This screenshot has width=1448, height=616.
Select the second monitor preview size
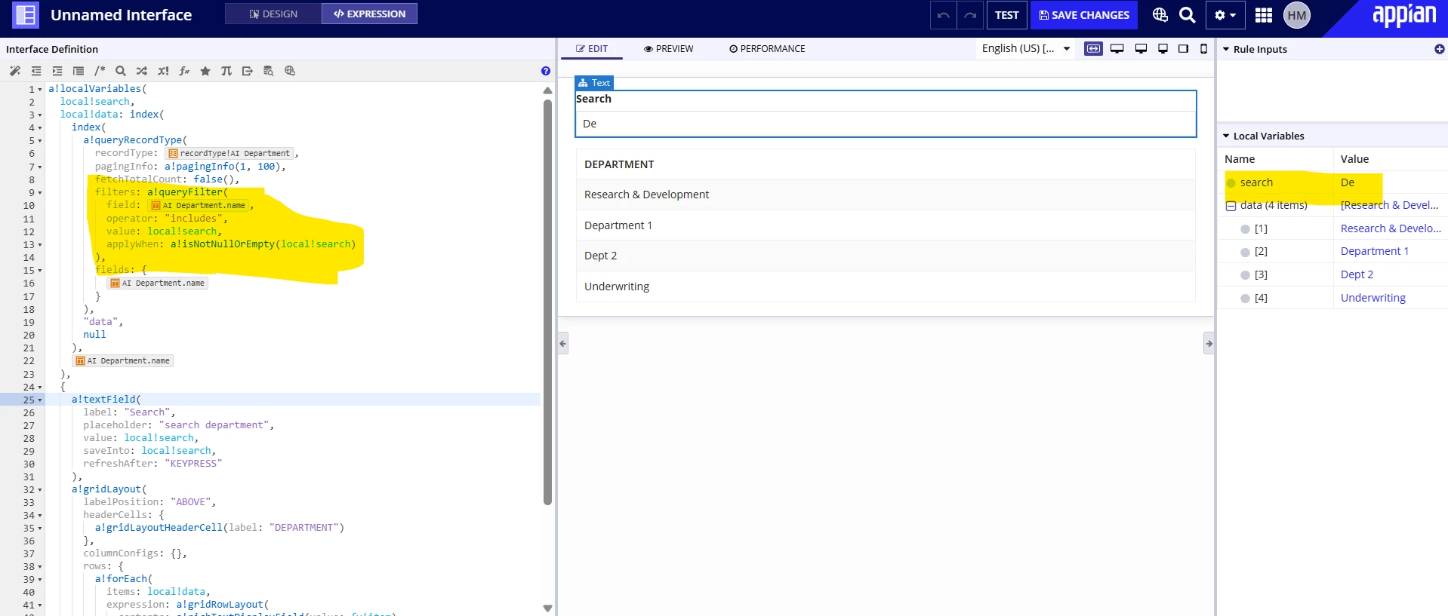coord(1141,49)
